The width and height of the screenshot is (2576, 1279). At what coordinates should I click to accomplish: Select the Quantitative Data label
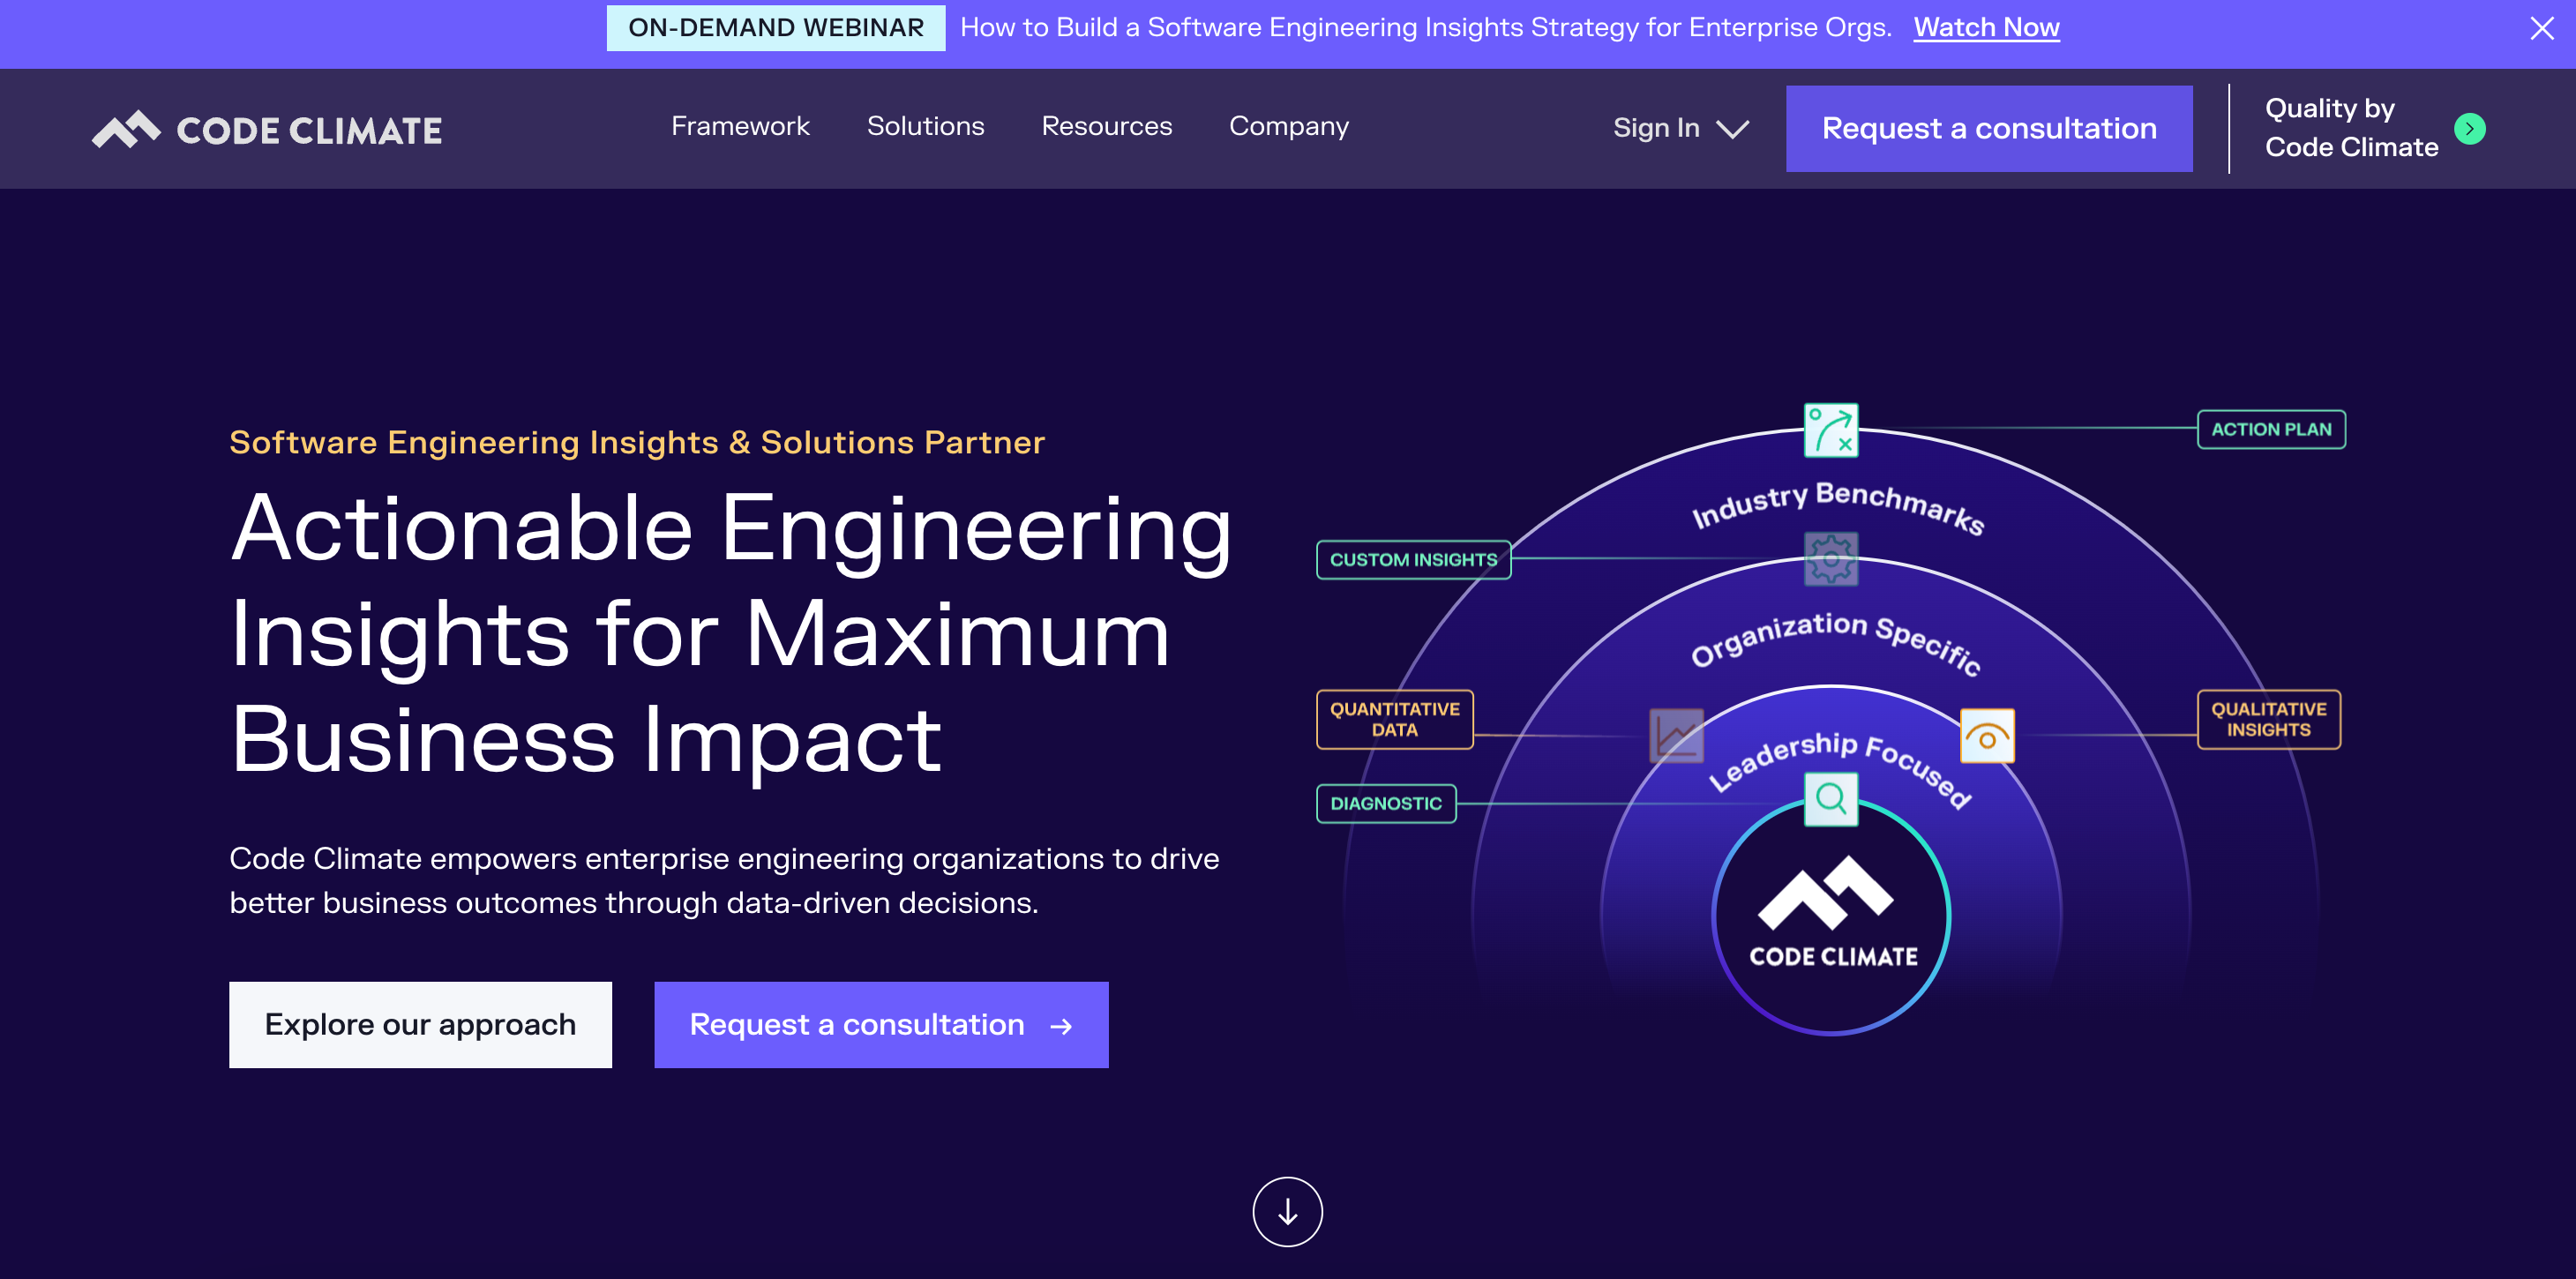pos(1392,719)
